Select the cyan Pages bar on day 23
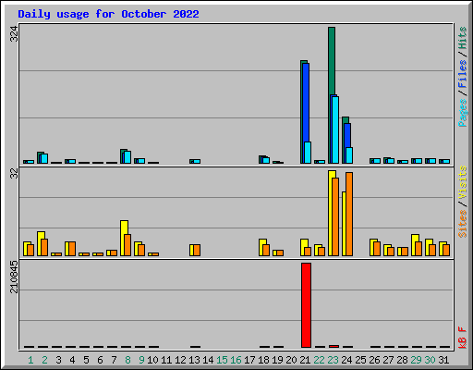 pyautogui.click(x=335, y=129)
